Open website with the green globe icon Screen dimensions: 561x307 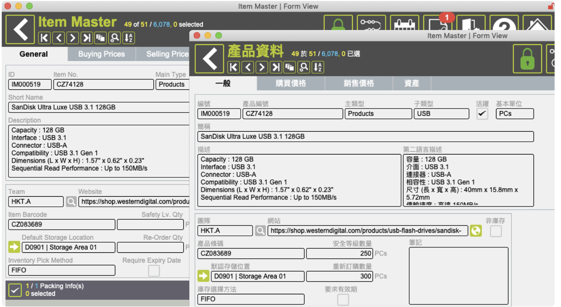point(476,230)
